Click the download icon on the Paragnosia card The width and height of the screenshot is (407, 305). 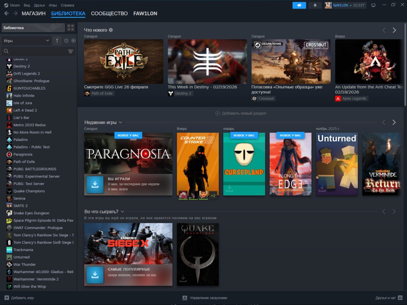(95, 185)
